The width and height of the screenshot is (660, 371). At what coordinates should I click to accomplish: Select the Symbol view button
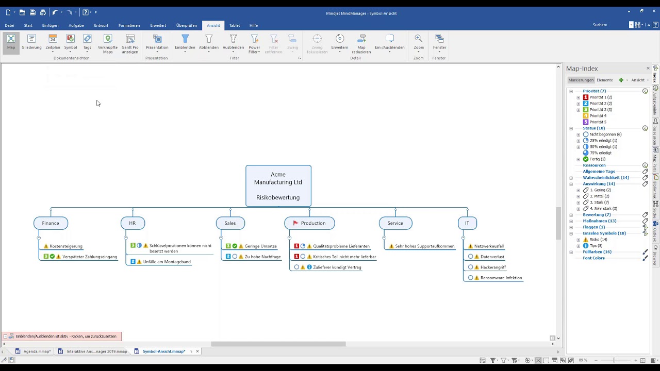(x=71, y=43)
